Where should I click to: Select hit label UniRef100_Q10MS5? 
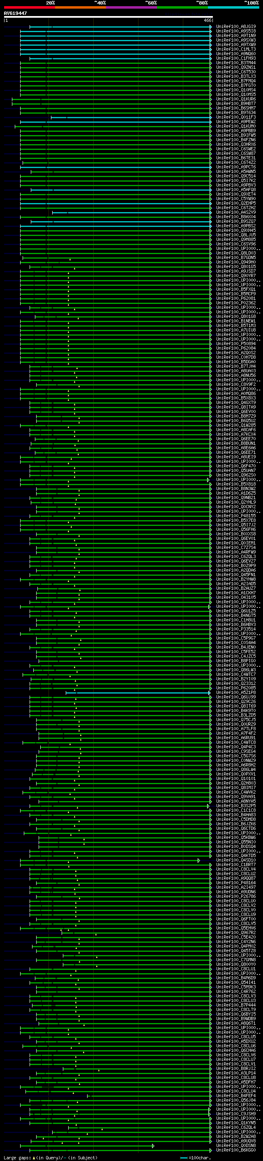pos(236,95)
